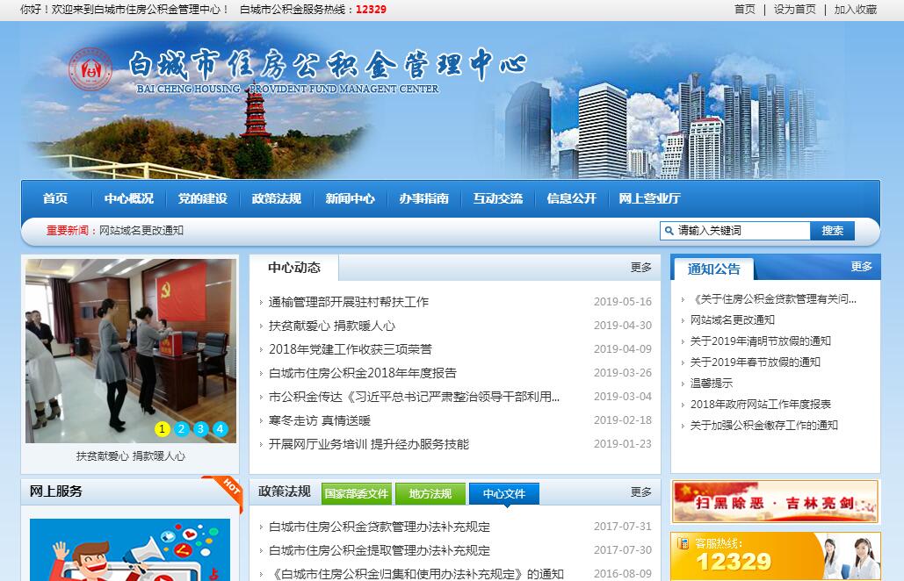Image resolution: width=904 pixels, height=581 pixels.
Task: Show carousel slide 2
Action: click(182, 428)
